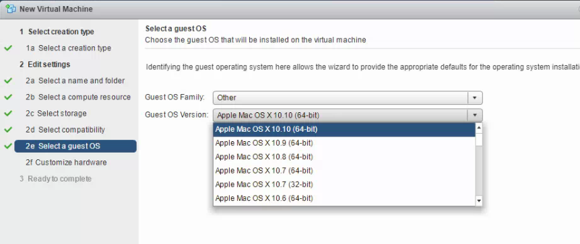Pick Apple Mac OS X 10.8 (64-bit)
This screenshot has width=580, height=244.
344,157
